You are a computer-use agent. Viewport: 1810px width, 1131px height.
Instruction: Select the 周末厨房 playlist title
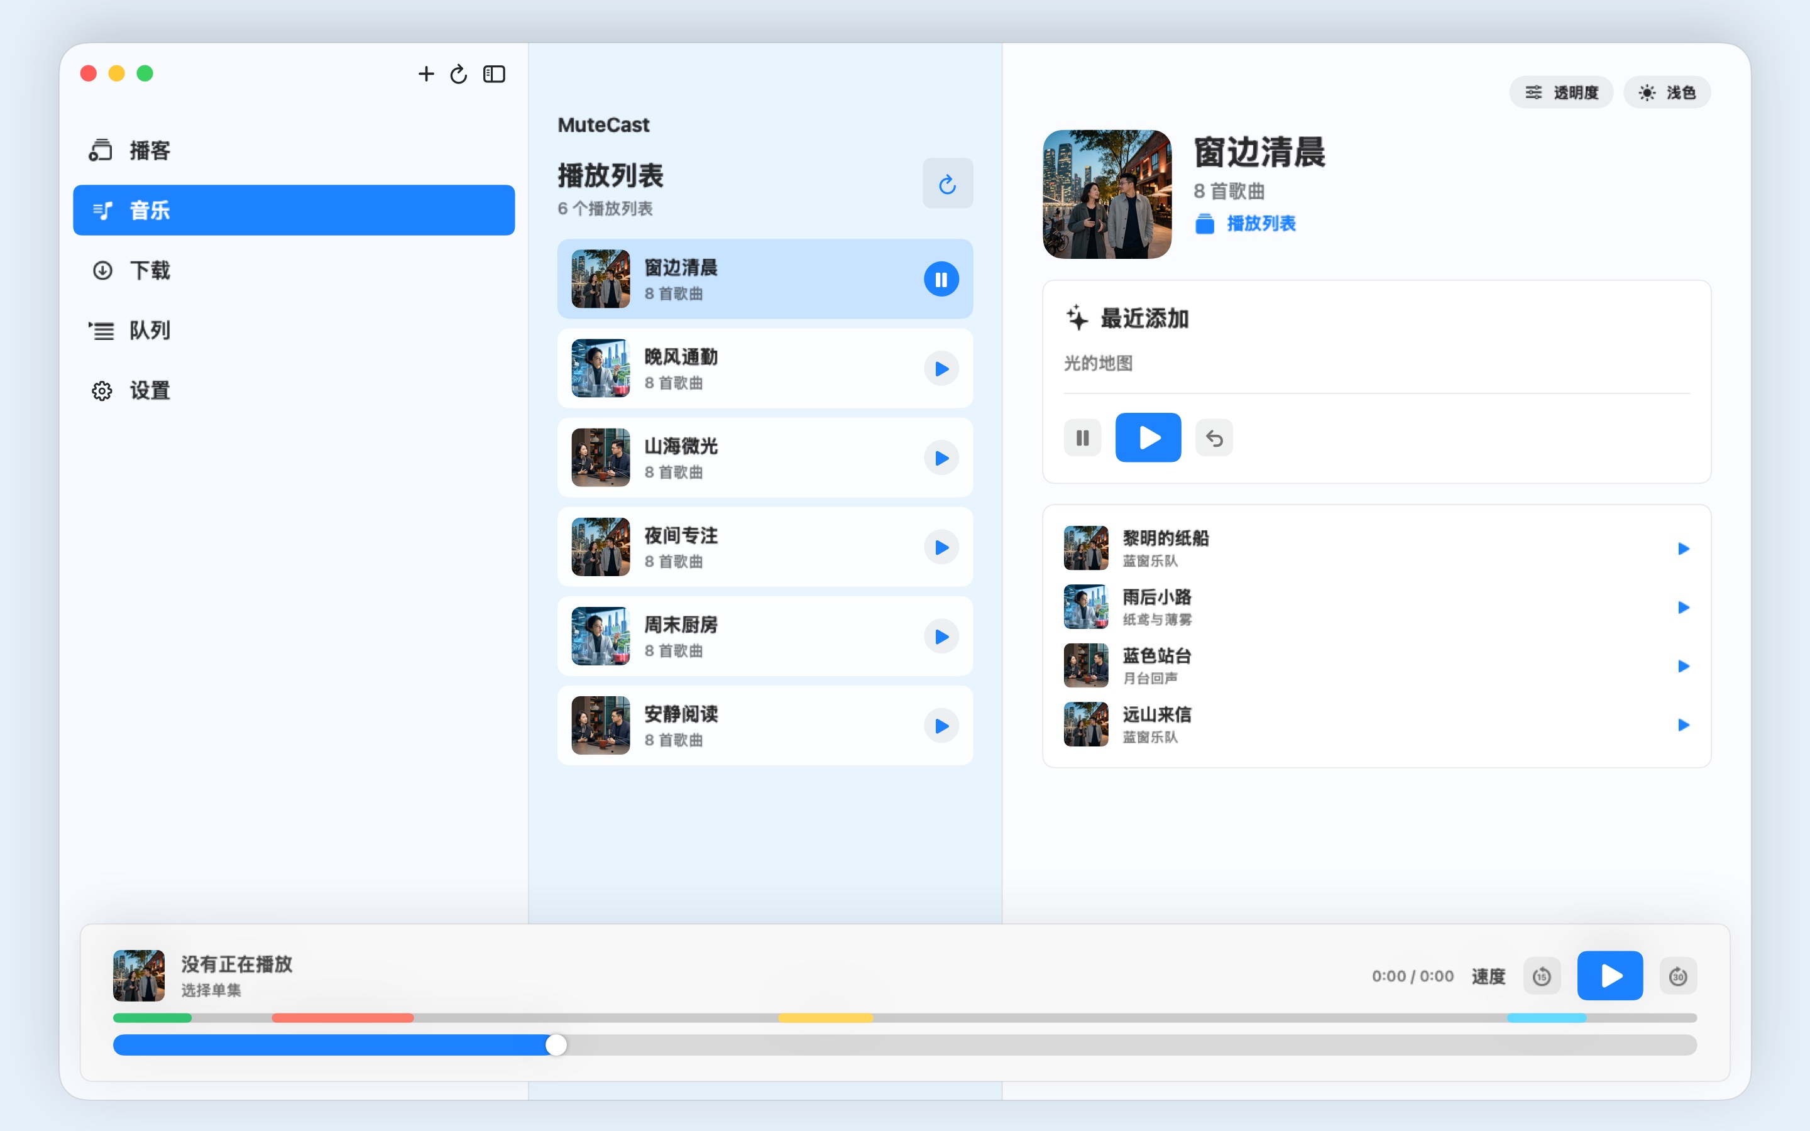coord(681,625)
